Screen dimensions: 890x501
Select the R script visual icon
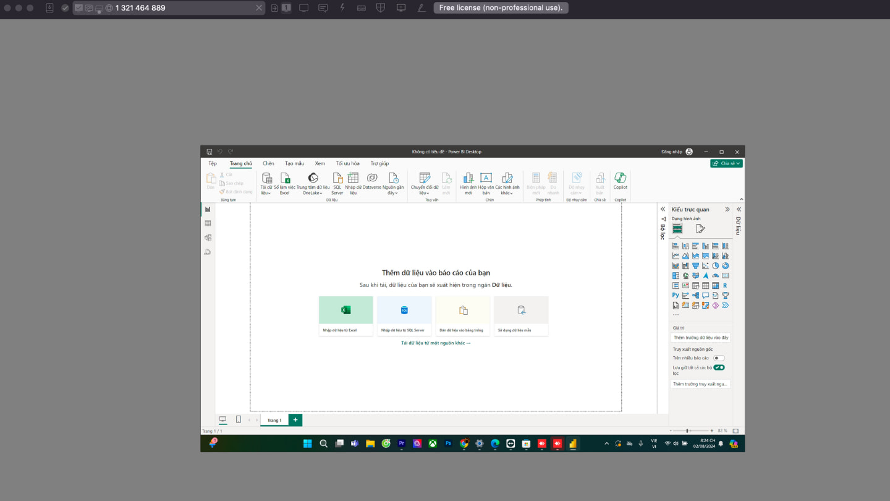725,285
